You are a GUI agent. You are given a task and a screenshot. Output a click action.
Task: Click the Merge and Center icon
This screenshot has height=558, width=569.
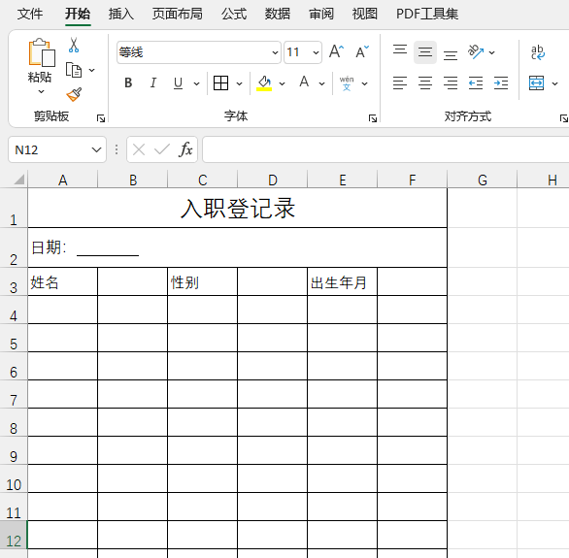click(x=536, y=83)
